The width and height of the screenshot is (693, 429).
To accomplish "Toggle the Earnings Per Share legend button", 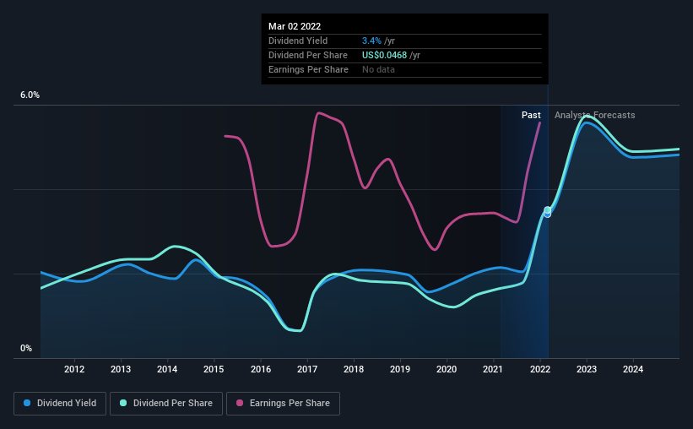I will click(283, 404).
